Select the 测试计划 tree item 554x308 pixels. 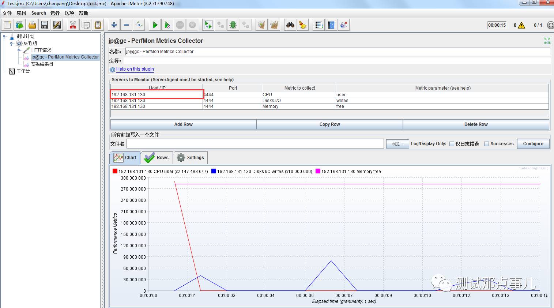[25, 36]
